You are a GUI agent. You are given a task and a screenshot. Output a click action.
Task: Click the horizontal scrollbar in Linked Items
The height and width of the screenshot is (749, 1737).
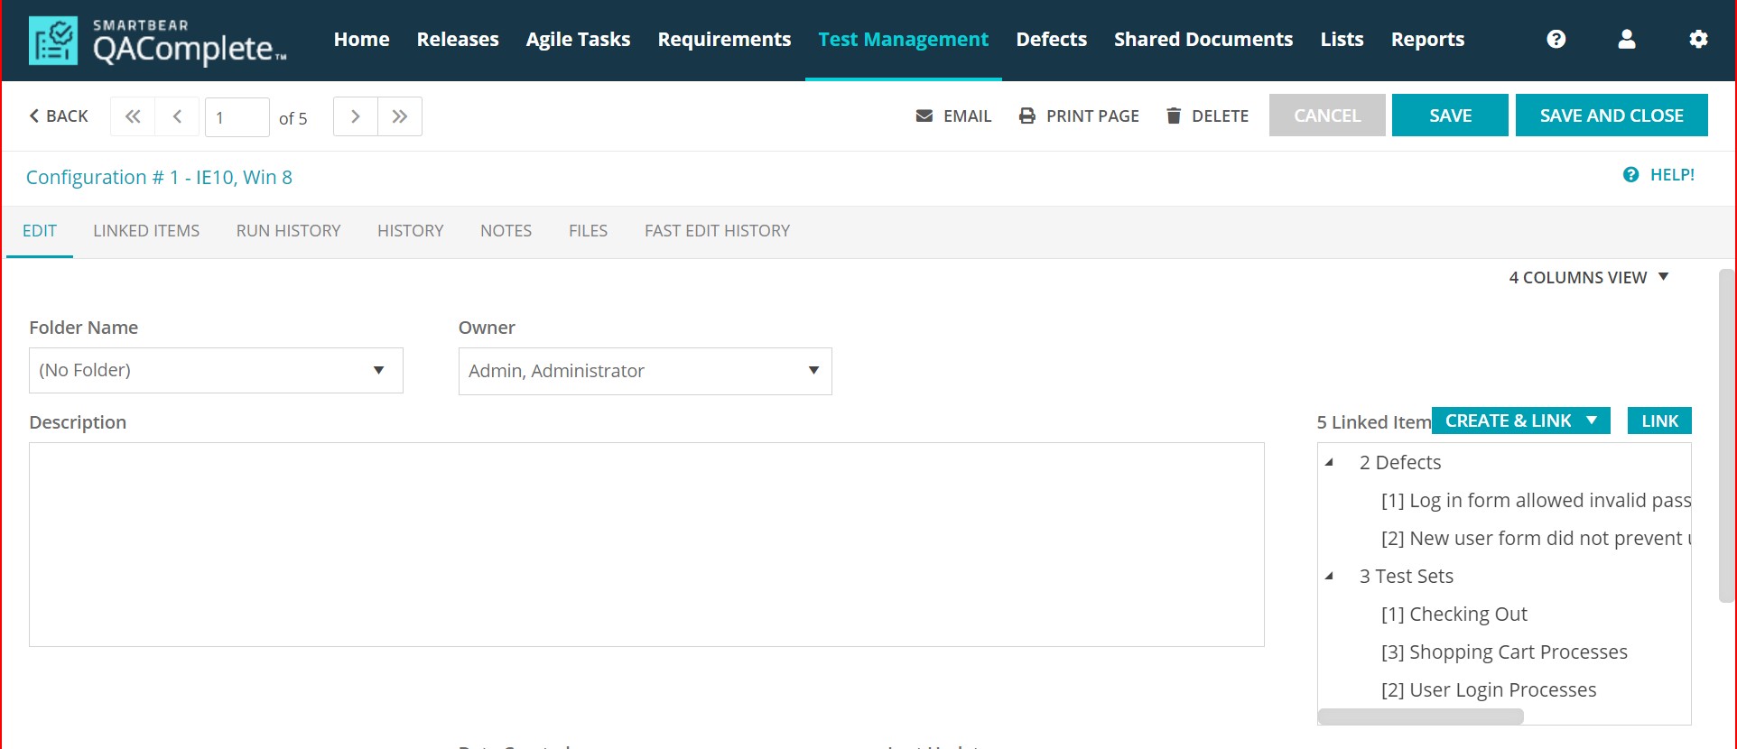[x=1420, y=717]
